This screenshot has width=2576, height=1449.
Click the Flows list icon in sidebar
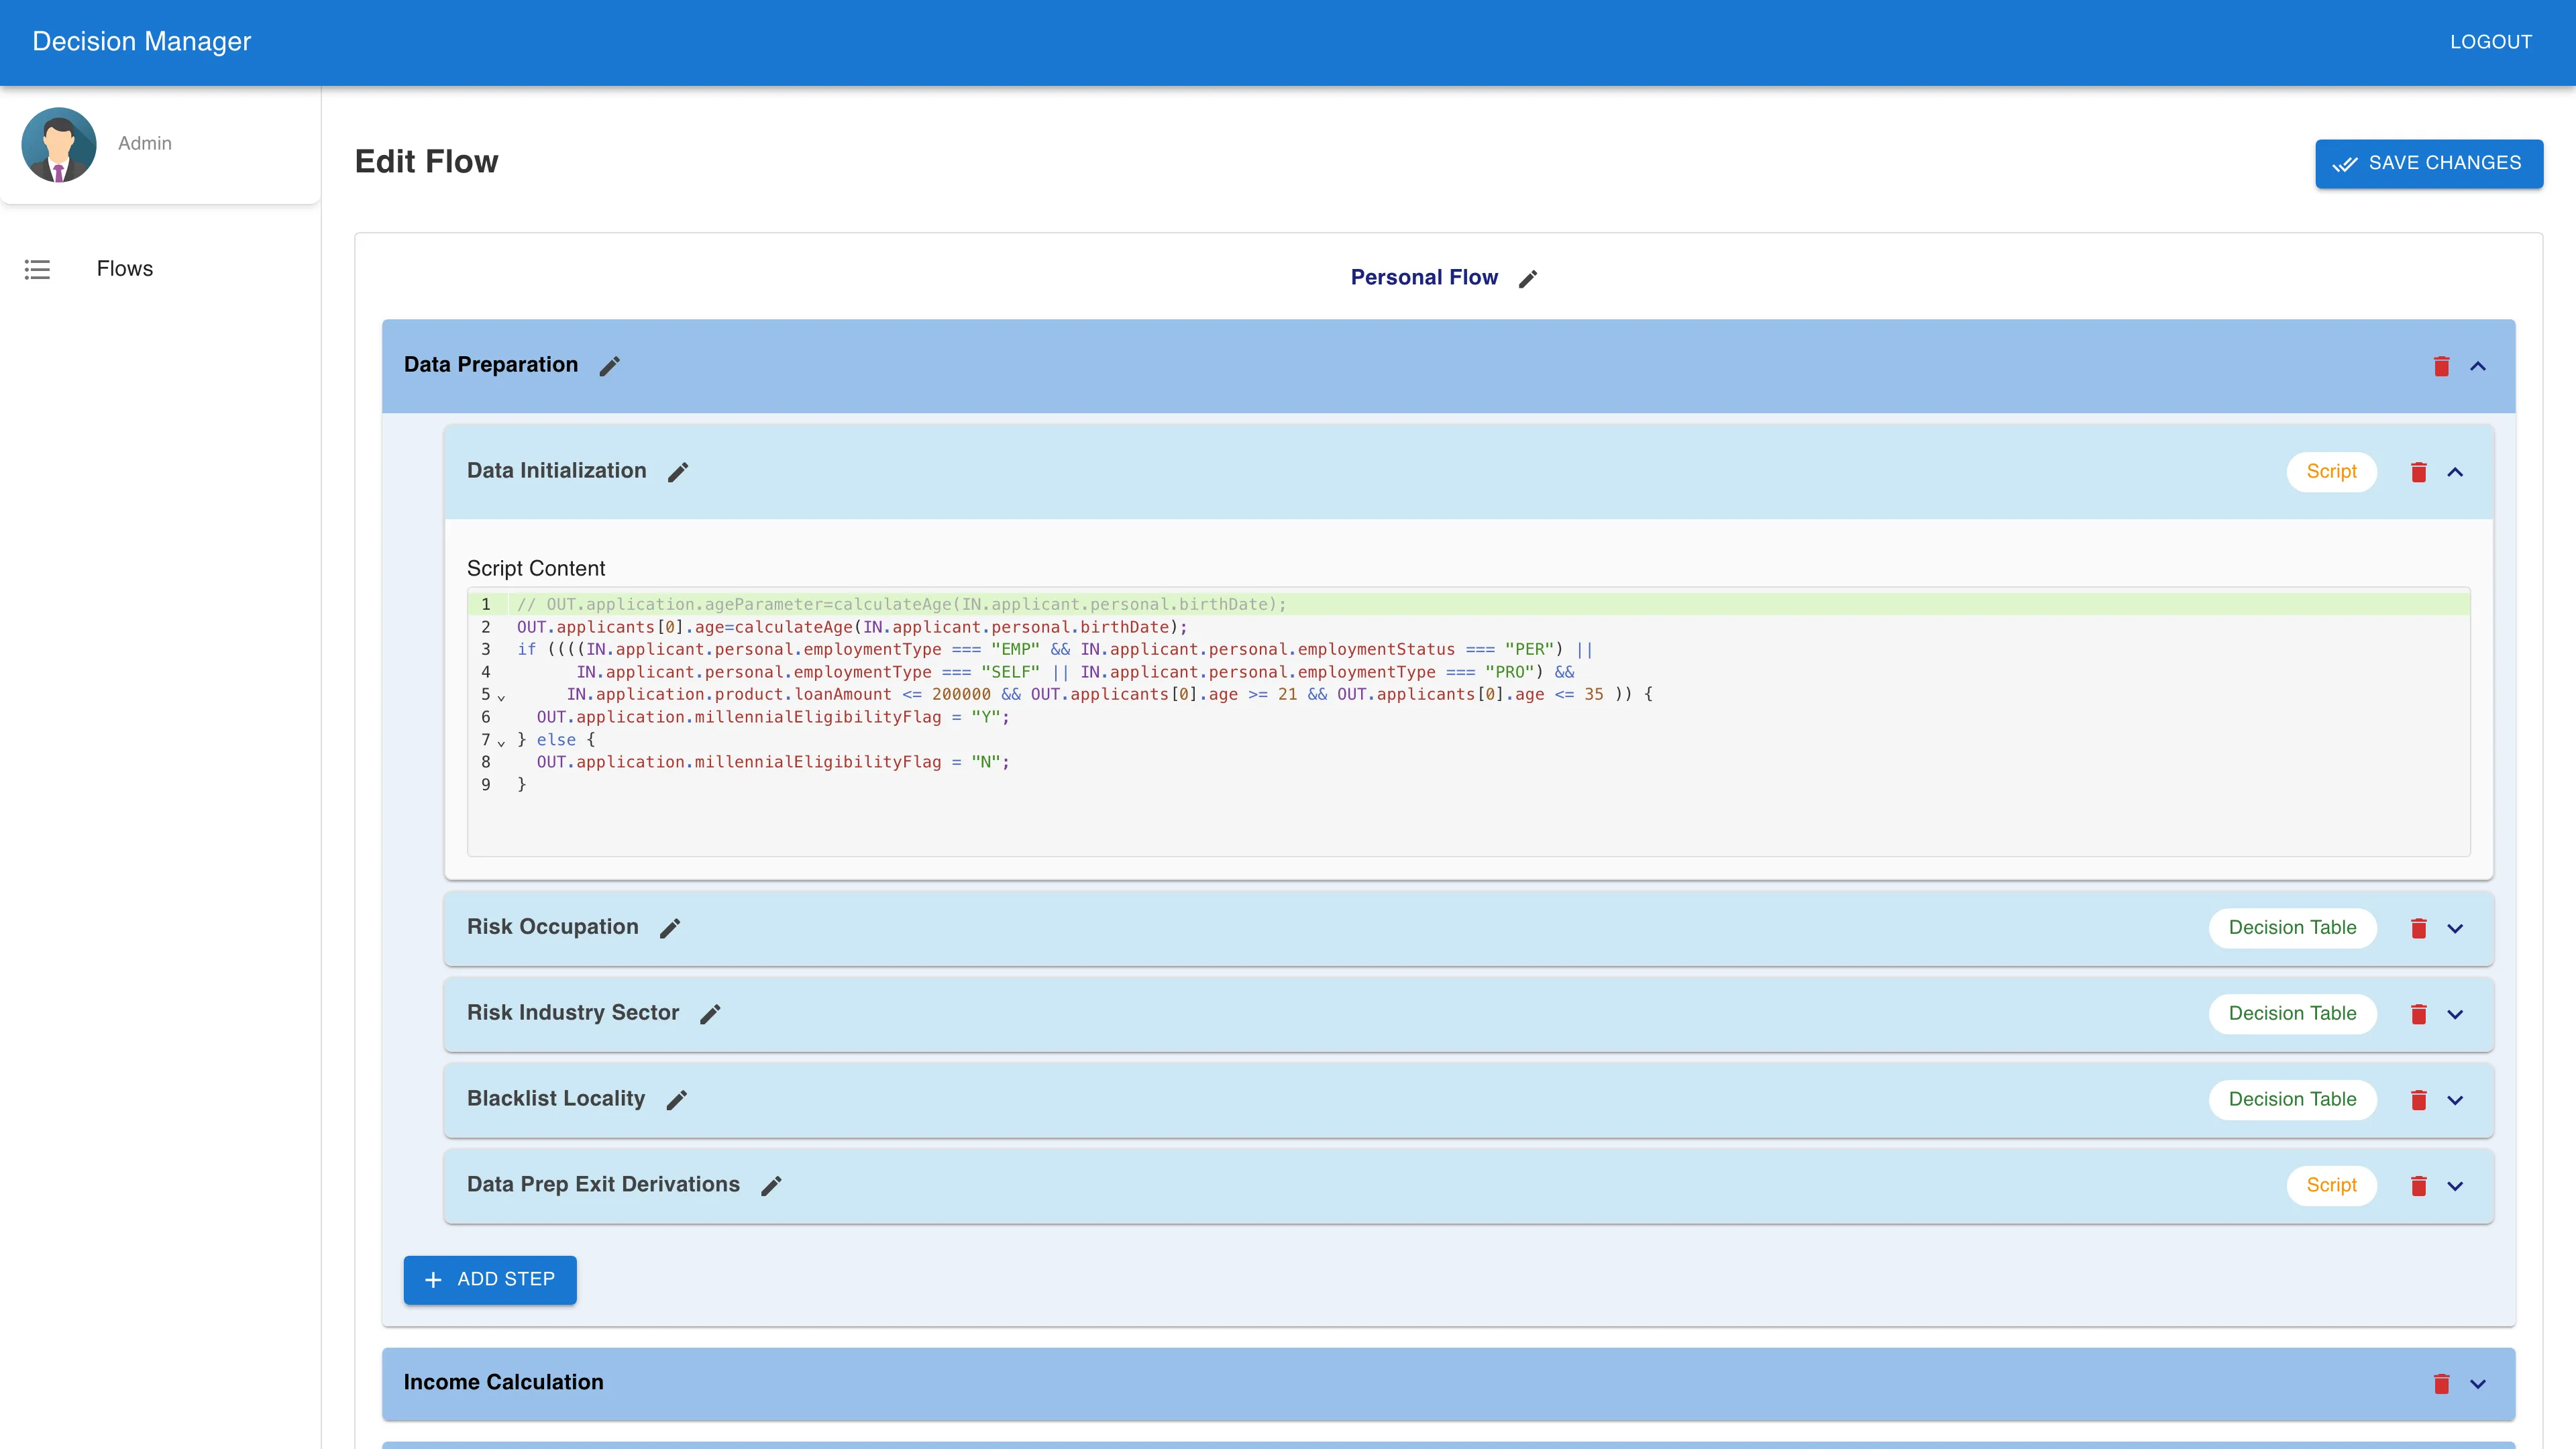point(37,269)
